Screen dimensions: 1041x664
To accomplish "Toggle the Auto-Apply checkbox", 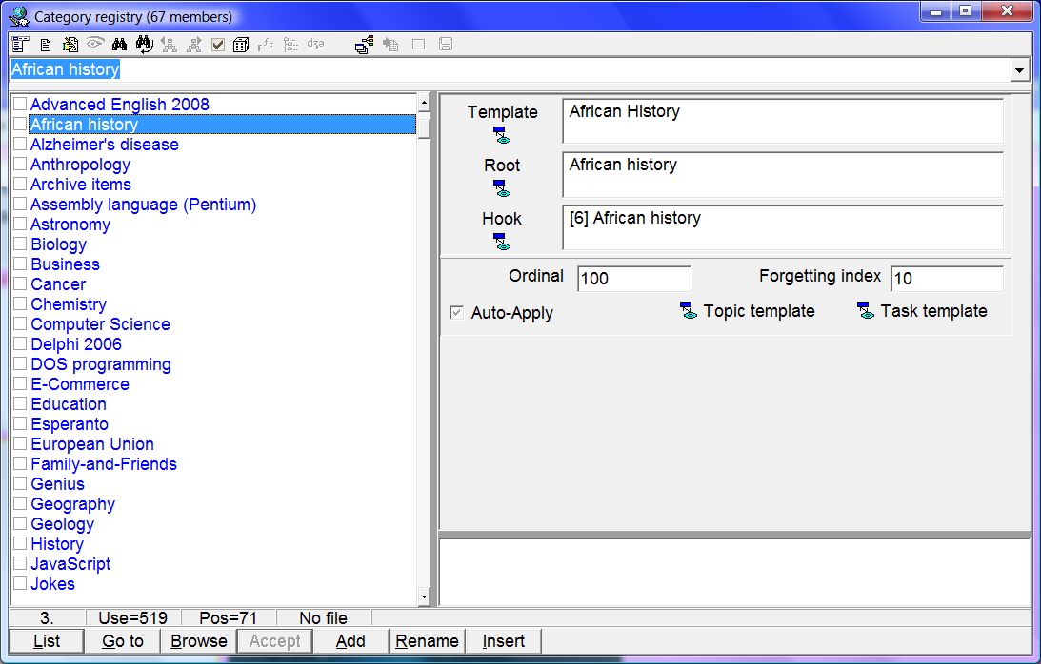I will 457,313.
